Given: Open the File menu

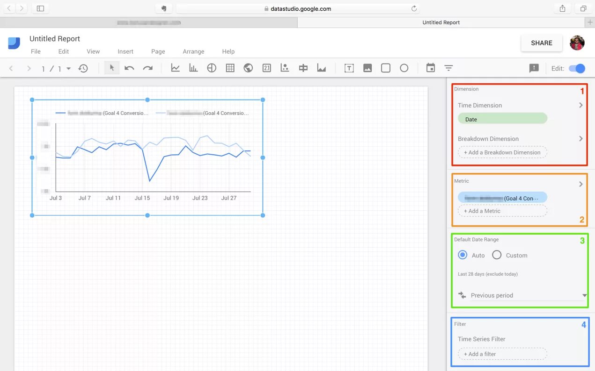Looking at the screenshot, I should click(x=36, y=51).
